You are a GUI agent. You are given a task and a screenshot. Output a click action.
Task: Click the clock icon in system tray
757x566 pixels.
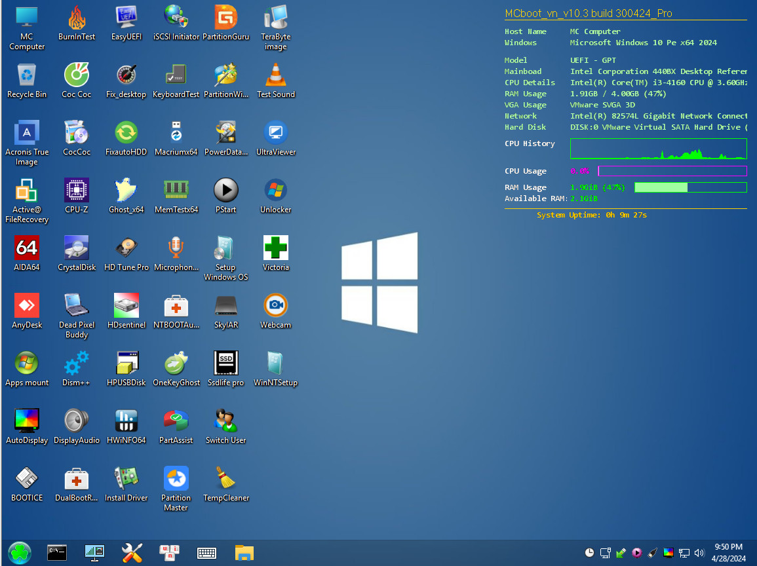(x=589, y=553)
